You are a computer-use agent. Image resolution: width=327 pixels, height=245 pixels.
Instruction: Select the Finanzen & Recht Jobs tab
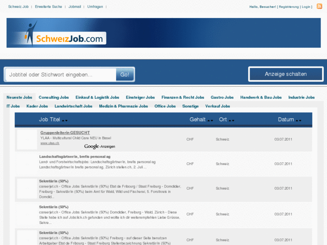(x=183, y=98)
